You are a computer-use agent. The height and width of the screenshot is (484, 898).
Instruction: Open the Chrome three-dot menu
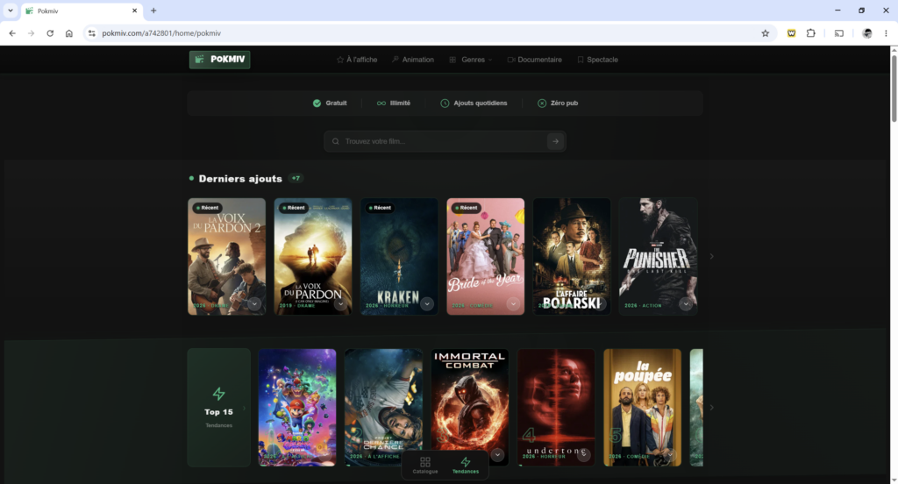tap(886, 33)
